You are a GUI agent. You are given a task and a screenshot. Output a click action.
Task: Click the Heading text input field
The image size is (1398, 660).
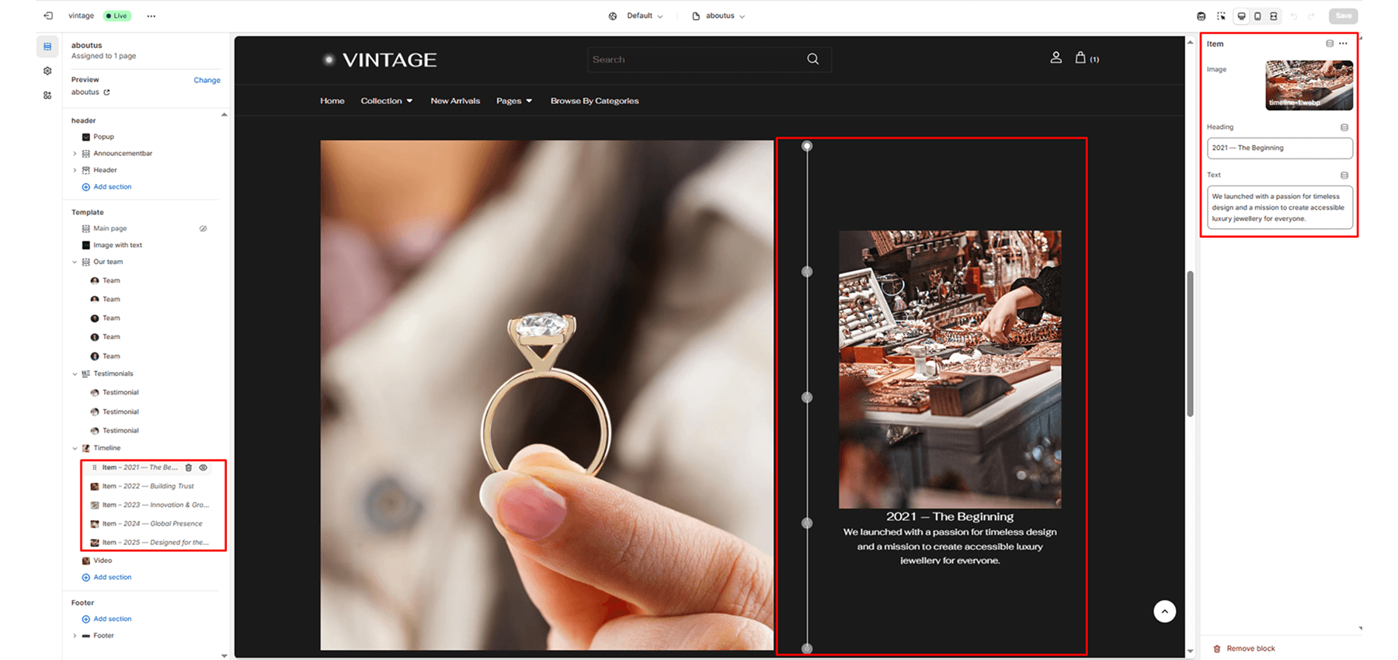(x=1278, y=148)
